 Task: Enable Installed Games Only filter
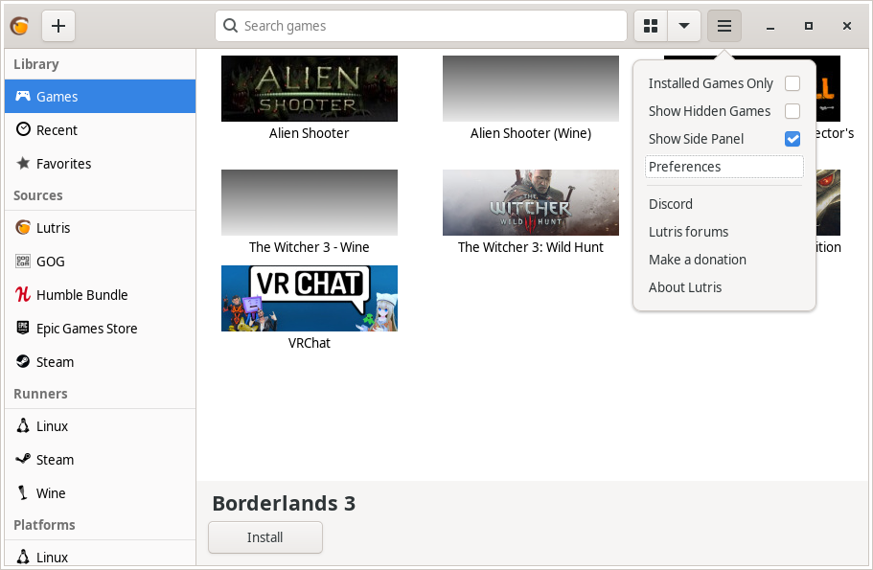(x=793, y=83)
